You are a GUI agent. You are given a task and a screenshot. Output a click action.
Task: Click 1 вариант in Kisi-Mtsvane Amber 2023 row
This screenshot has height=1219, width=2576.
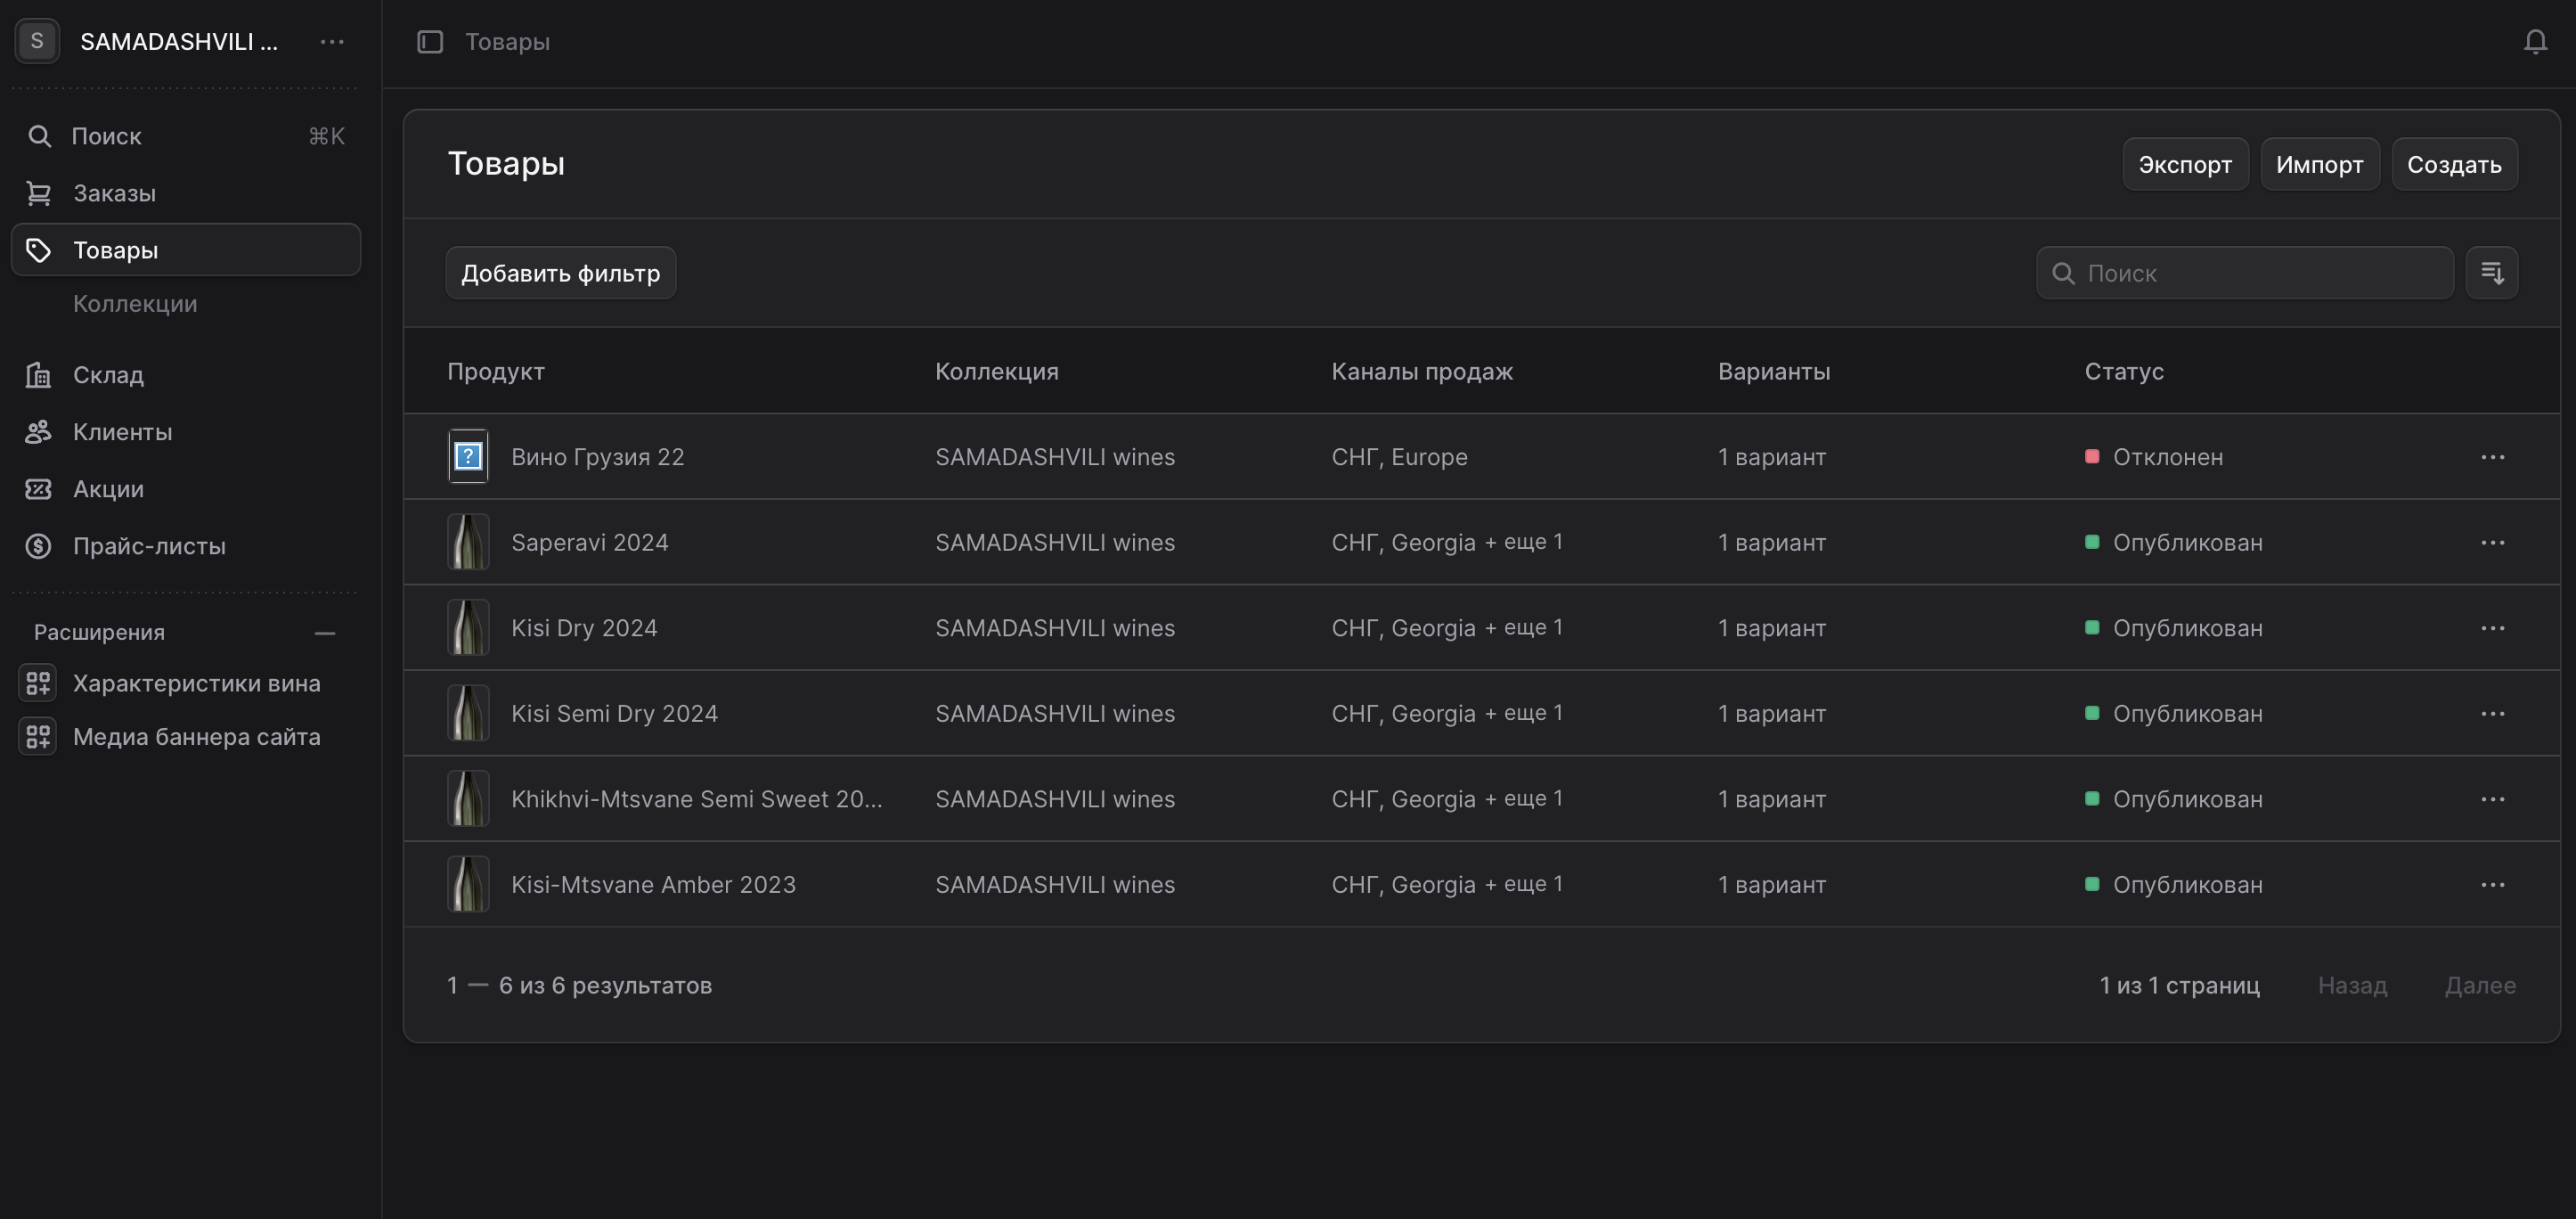pos(1772,885)
